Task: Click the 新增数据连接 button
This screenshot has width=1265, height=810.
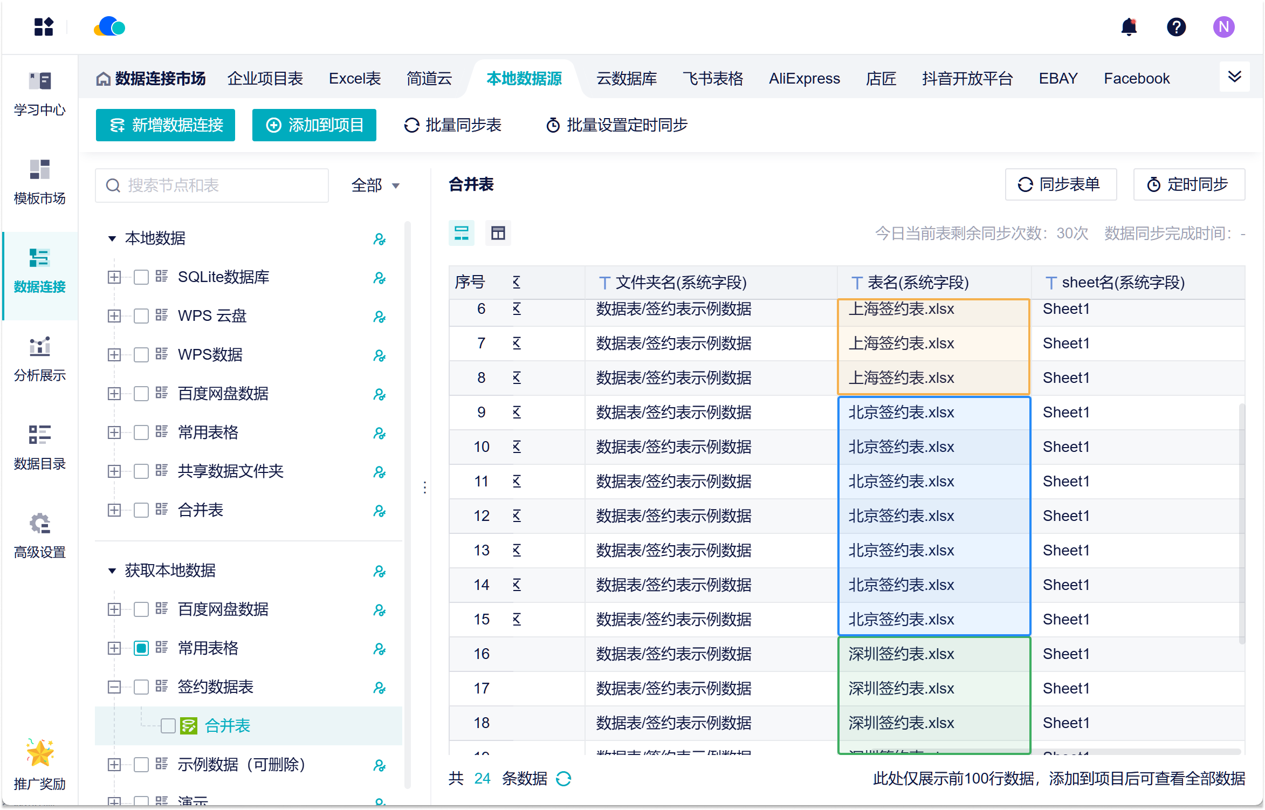Action: [166, 125]
